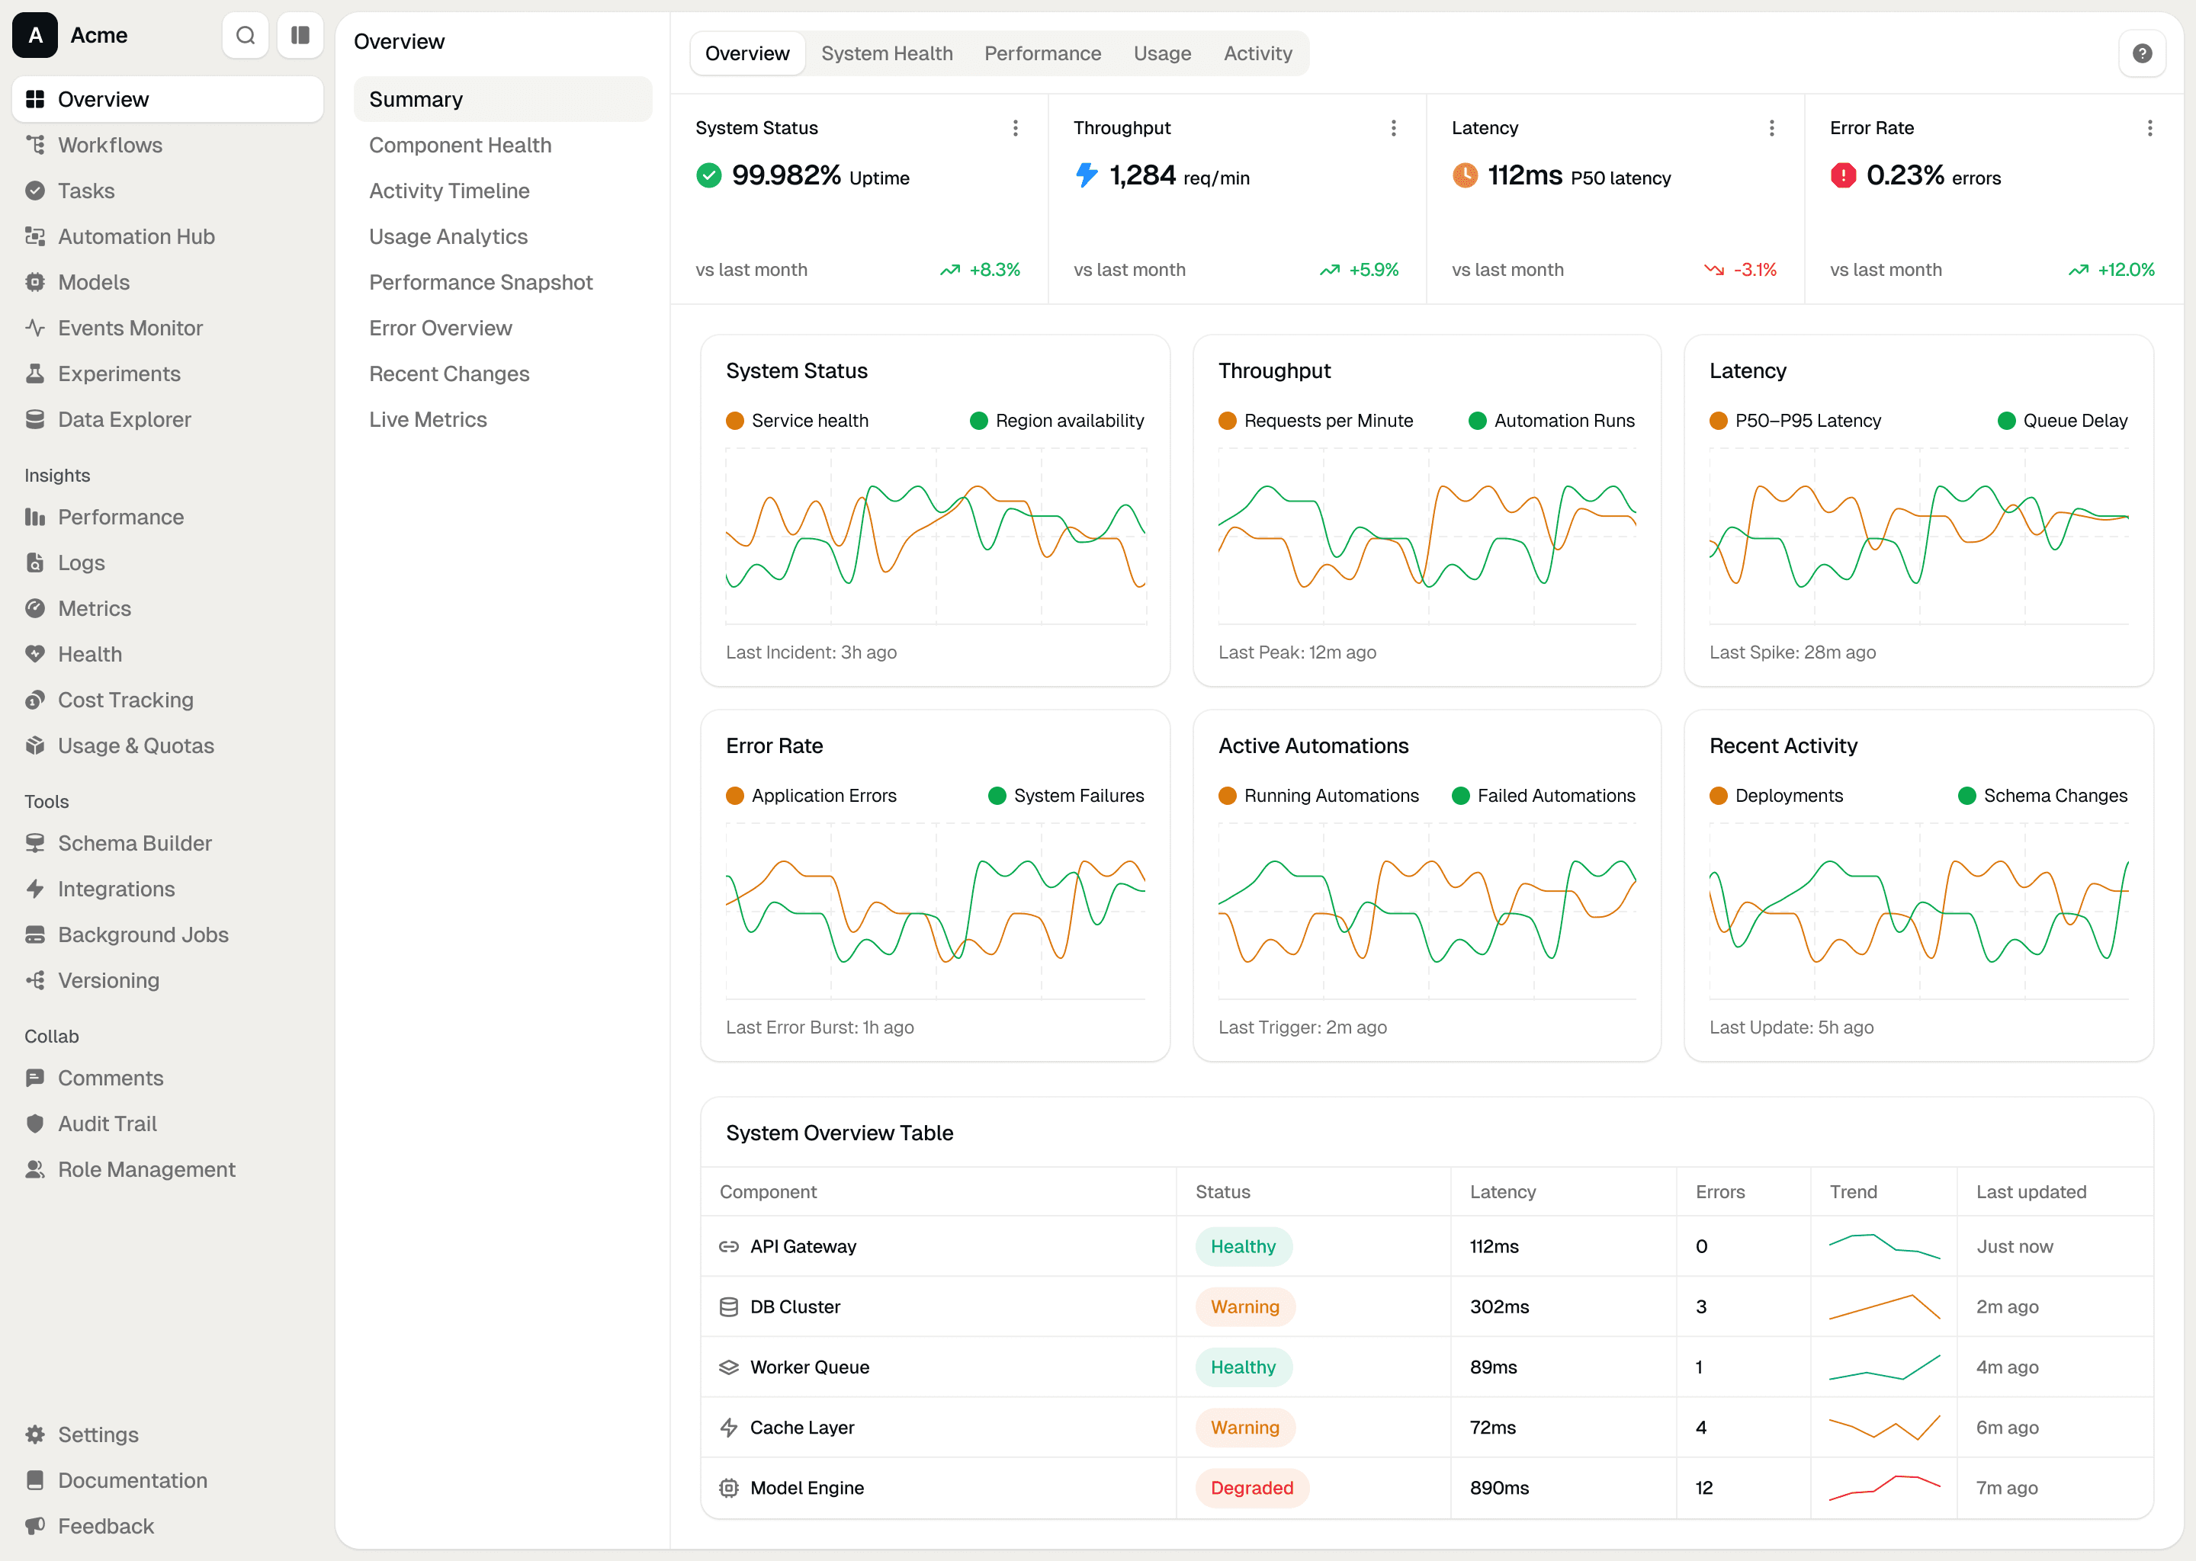2196x1561 pixels.
Task: Open Component Health in the Overview submenu
Action: coord(460,145)
